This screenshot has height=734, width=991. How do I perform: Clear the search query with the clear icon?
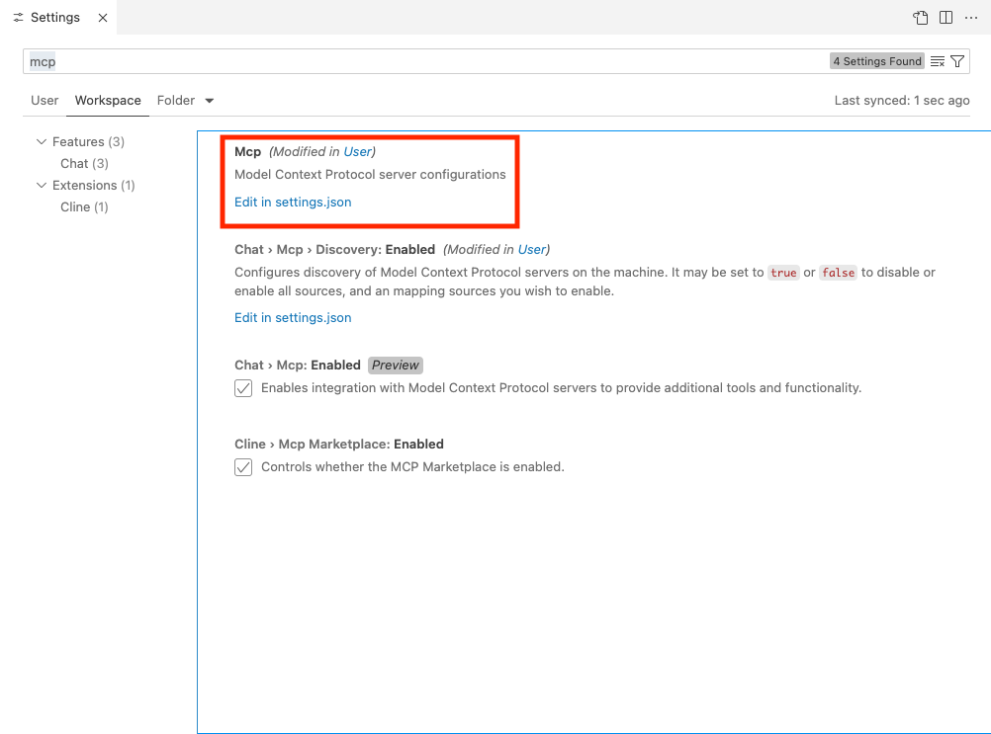(936, 60)
